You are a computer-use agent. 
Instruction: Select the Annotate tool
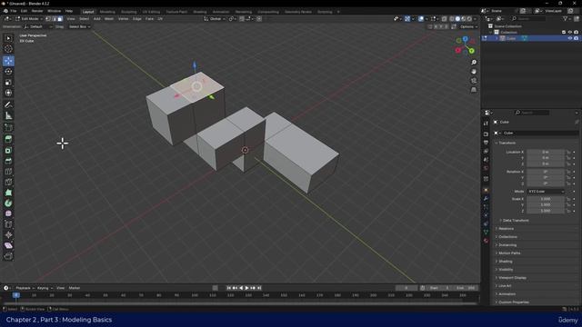coord(8,105)
